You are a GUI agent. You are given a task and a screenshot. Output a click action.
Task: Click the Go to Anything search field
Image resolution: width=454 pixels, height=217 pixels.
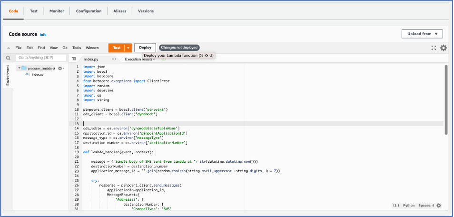click(41, 58)
